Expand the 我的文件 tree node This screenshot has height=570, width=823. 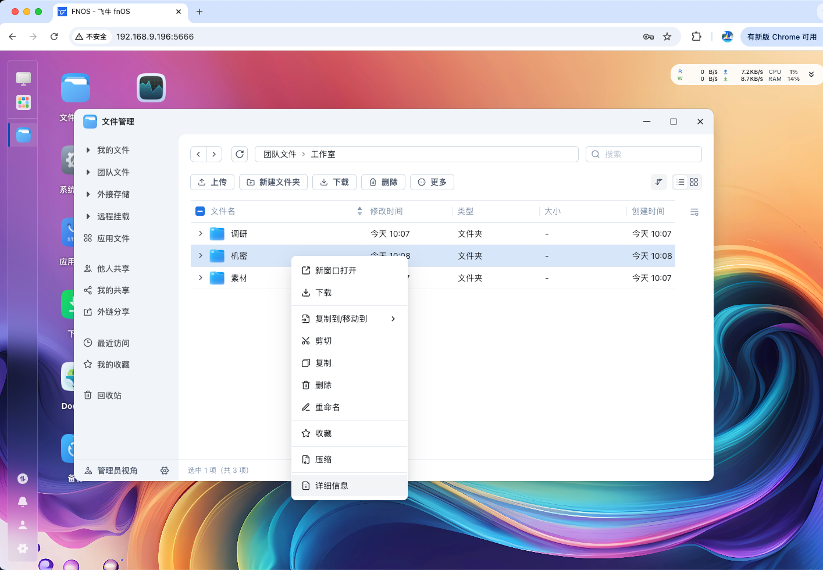pyautogui.click(x=88, y=150)
